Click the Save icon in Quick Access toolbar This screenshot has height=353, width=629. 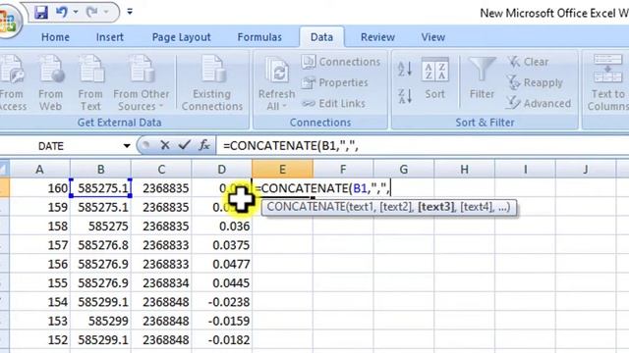pyautogui.click(x=41, y=13)
